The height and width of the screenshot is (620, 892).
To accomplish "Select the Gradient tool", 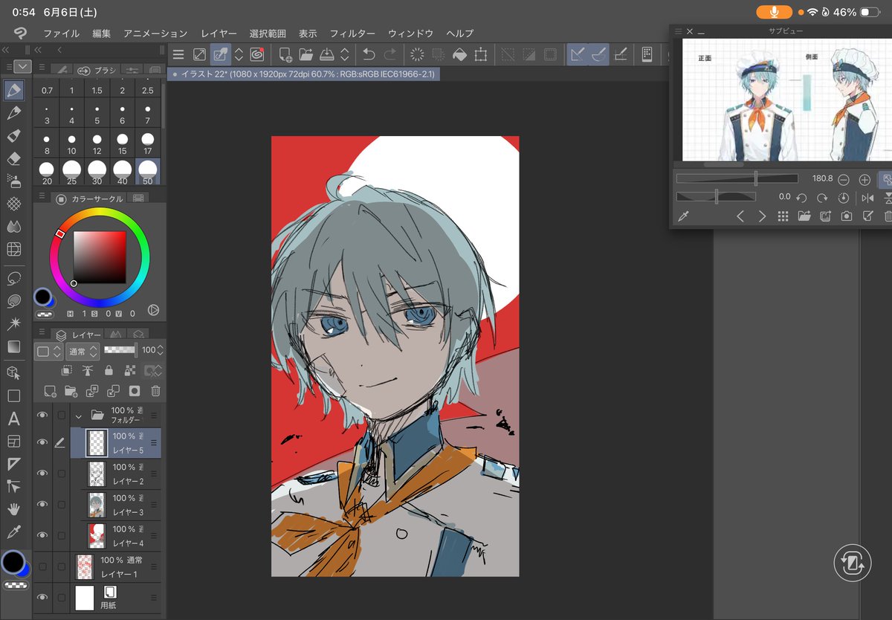I will pyautogui.click(x=14, y=346).
